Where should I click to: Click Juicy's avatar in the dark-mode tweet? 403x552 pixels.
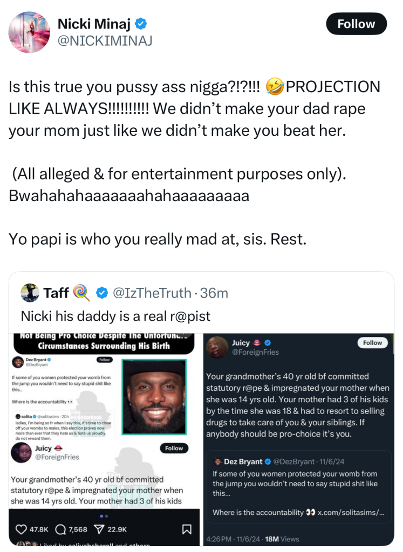click(217, 347)
